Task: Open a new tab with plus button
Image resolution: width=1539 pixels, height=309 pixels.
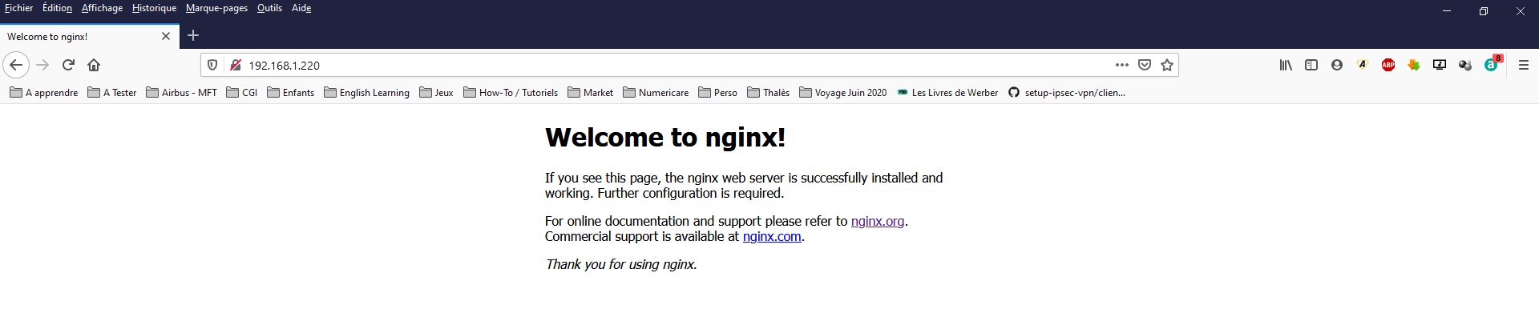Action: (x=193, y=35)
